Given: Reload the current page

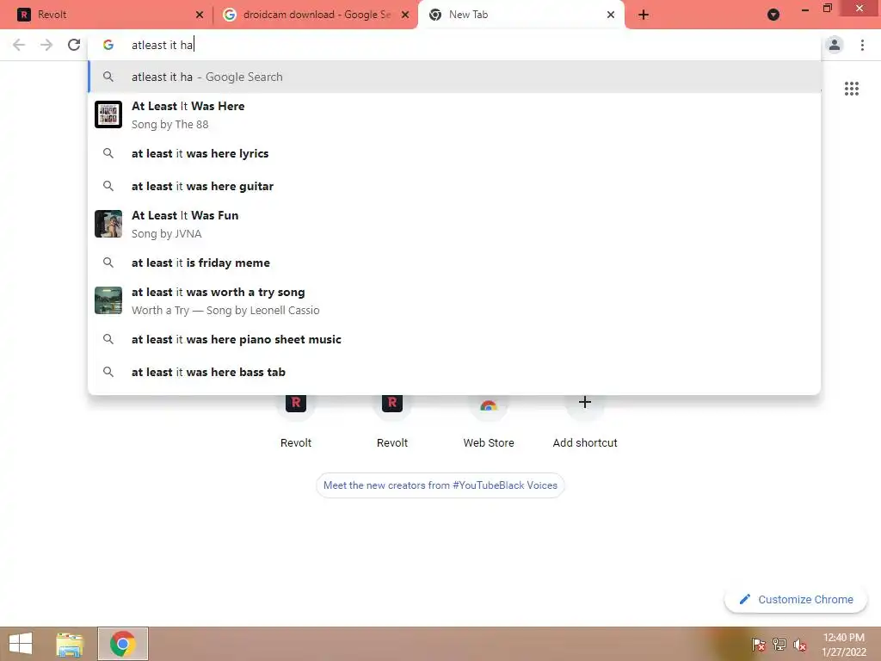Looking at the screenshot, I should coord(74,45).
